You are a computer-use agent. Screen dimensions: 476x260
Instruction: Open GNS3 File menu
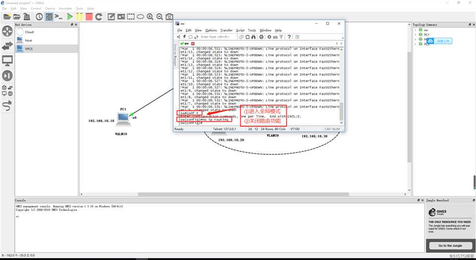[4, 8]
